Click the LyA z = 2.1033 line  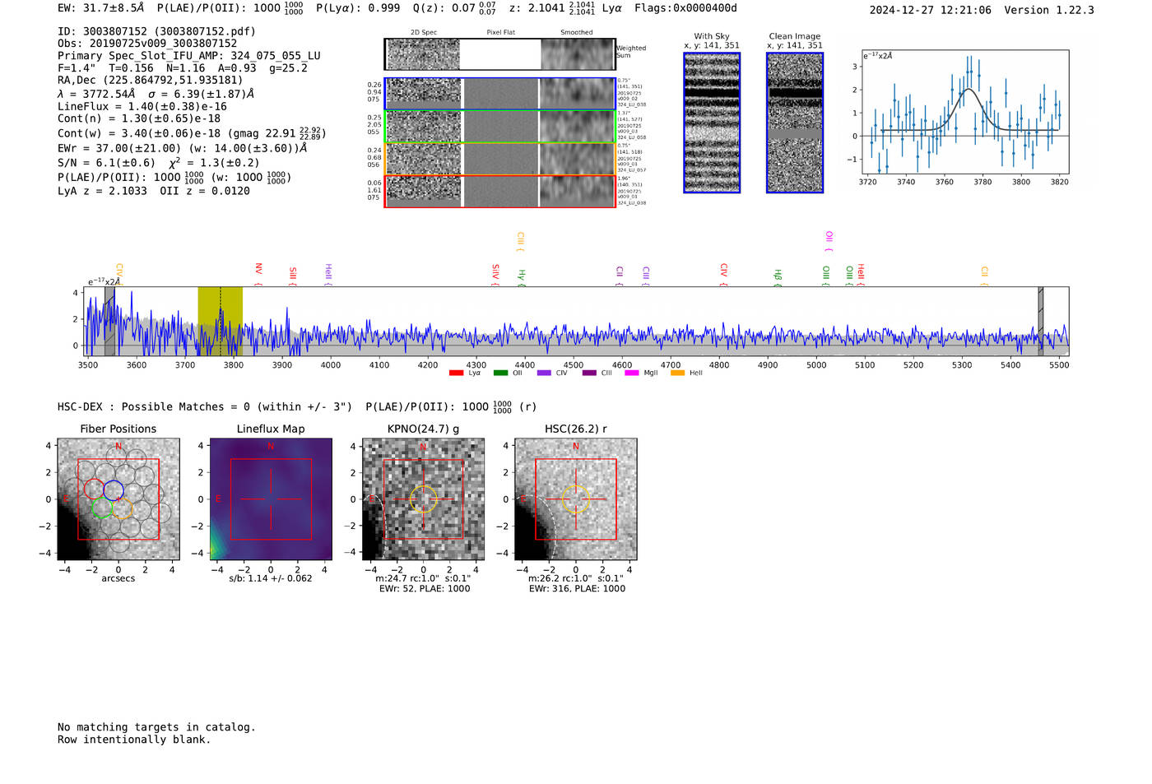tap(154, 191)
